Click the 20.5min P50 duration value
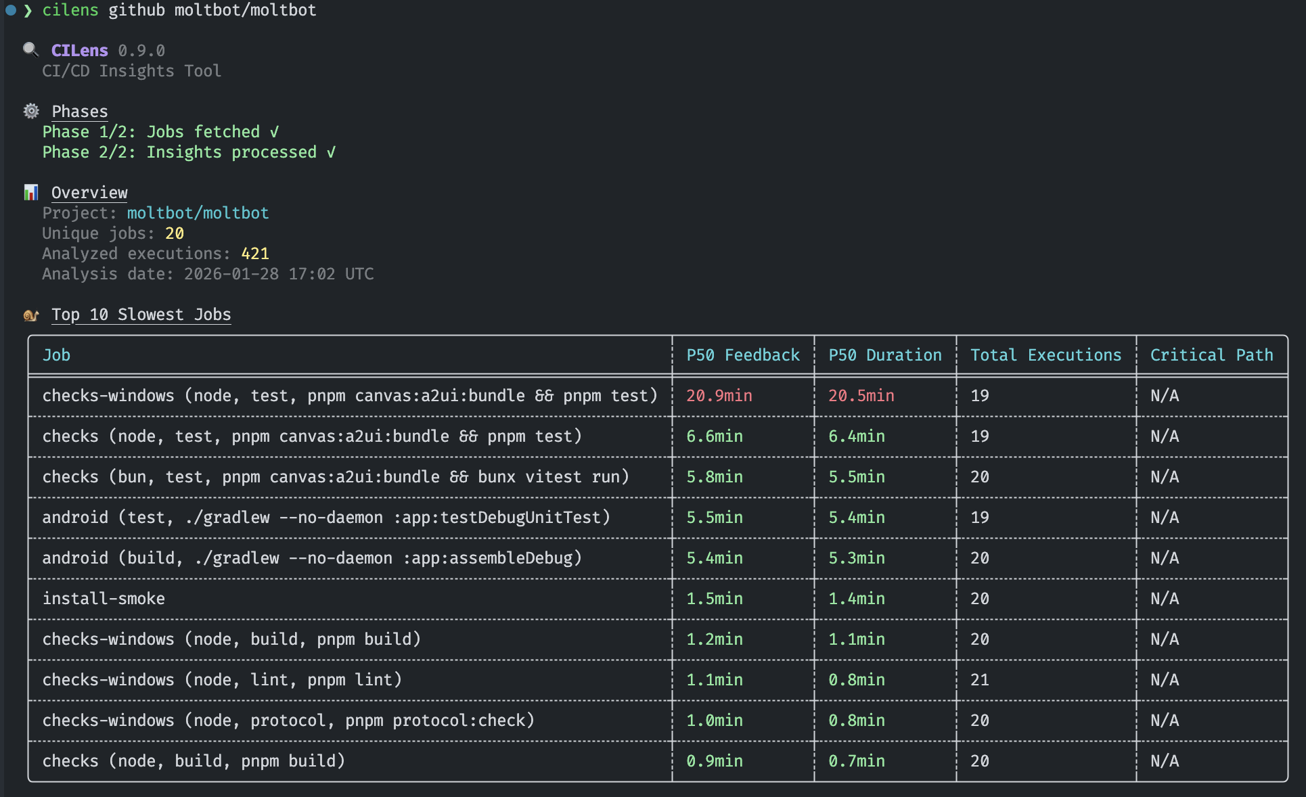Image resolution: width=1306 pixels, height=797 pixels. coord(861,396)
